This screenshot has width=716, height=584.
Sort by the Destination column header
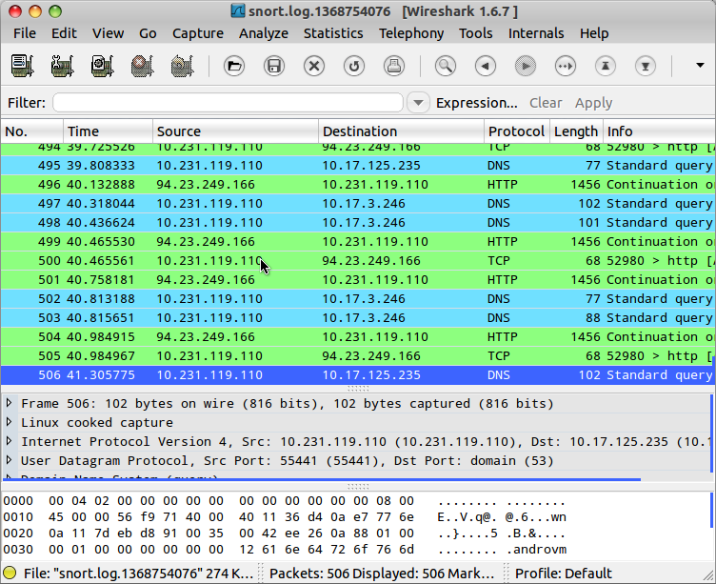tap(402, 131)
